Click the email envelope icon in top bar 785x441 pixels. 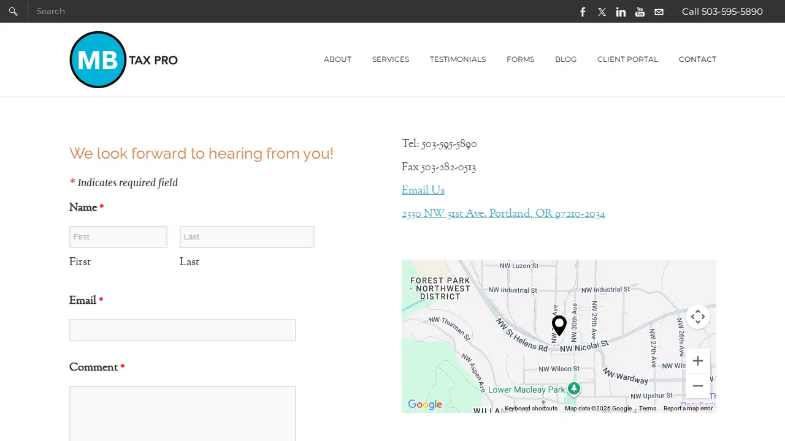tap(659, 12)
